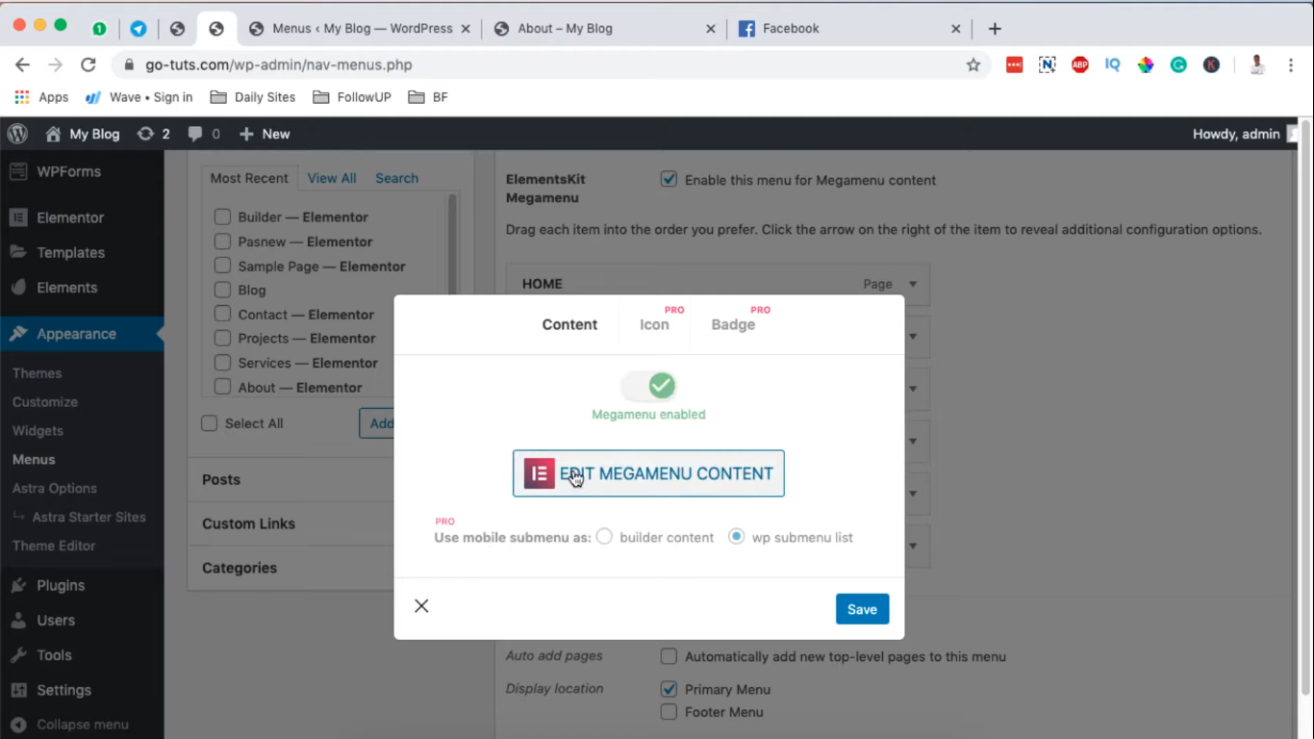Open the + New content menu
1314x739 pixels.
tap(265, 134)
